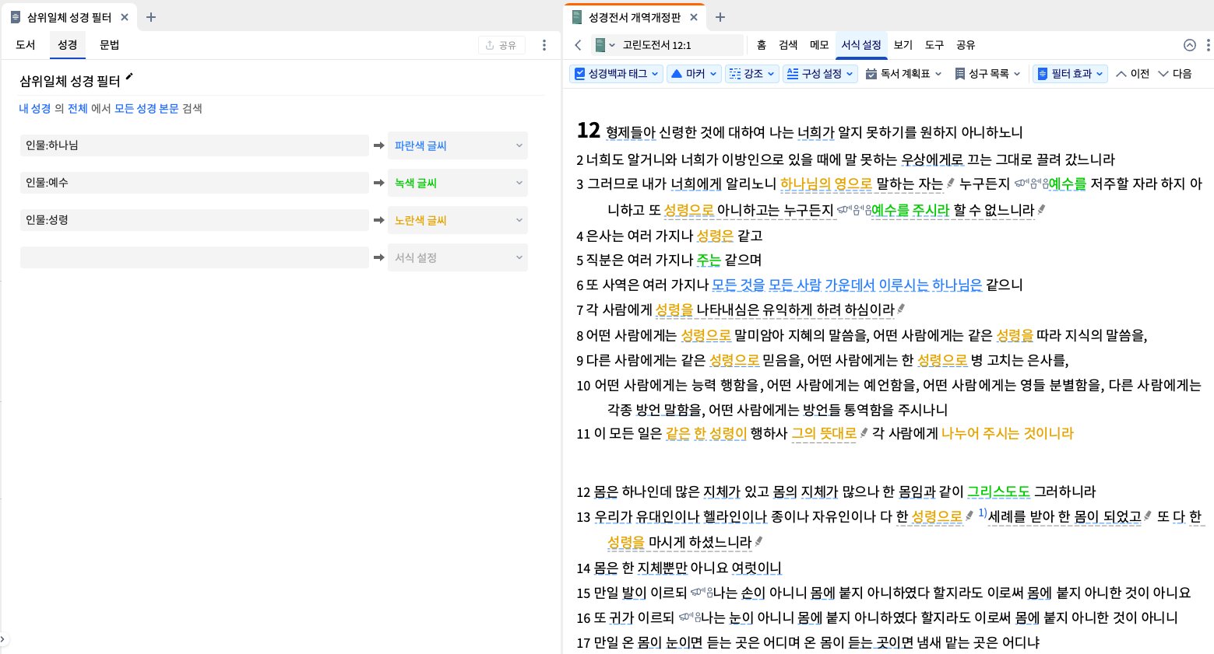Viewport: 1214px width, 654px height.
Task: Click the 내 성경 link
Action: click(x=35, y=109)
